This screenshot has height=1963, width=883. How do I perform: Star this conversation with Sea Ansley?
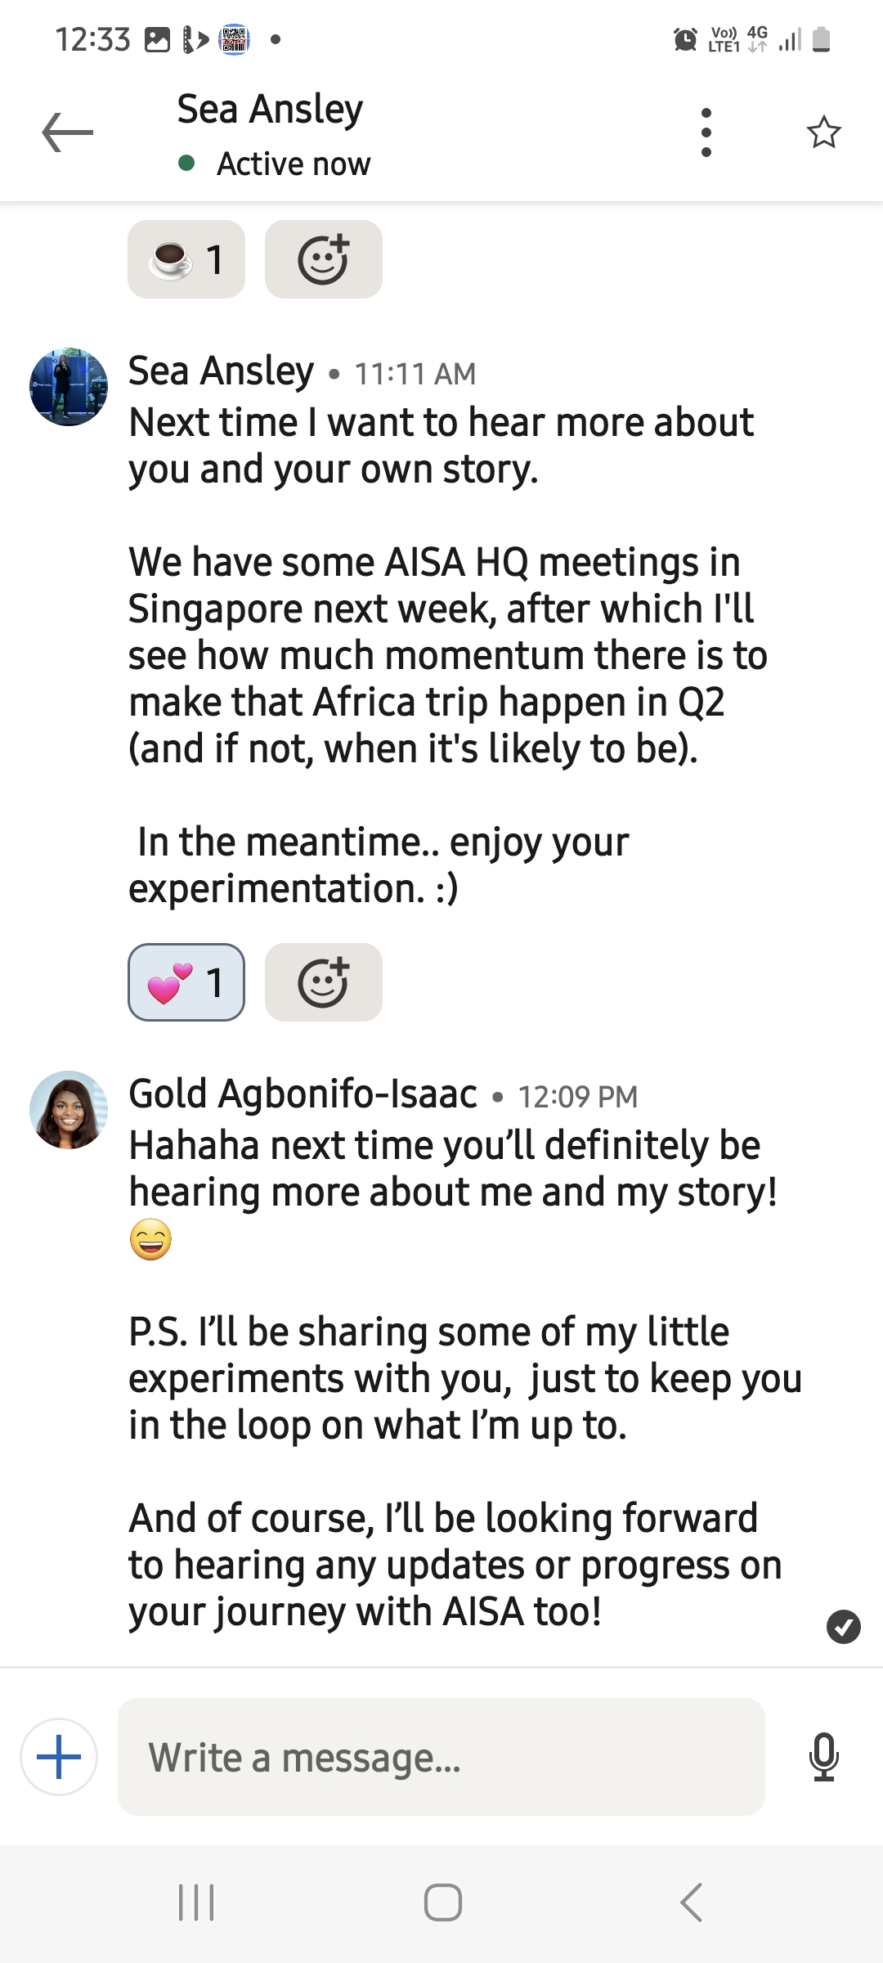click(x=823, y=133)
